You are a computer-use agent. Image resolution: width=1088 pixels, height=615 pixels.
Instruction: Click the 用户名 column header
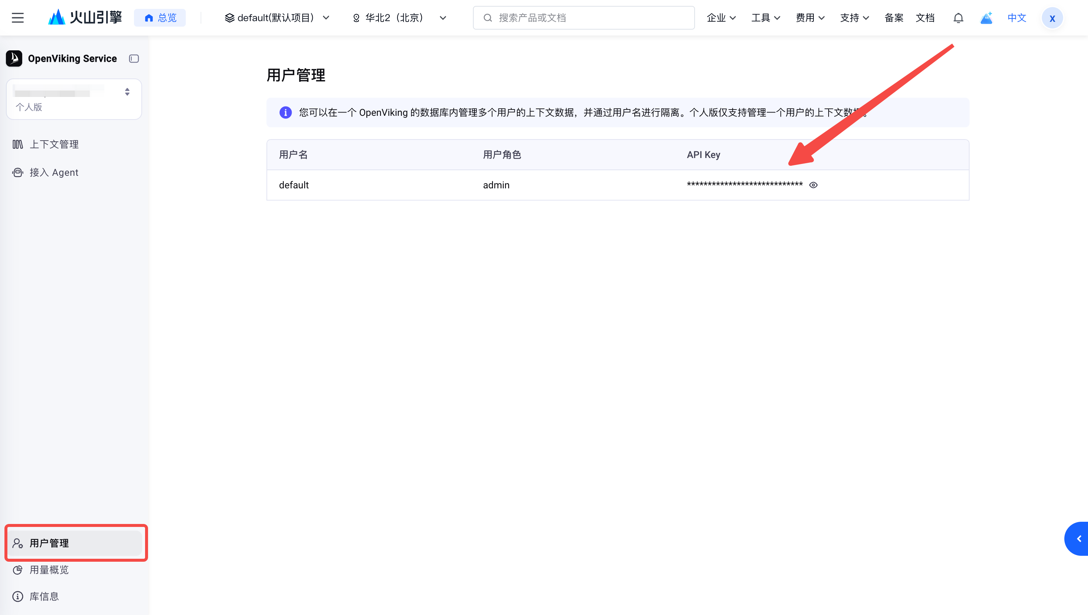pyautogui.click(x=293, y=155)
